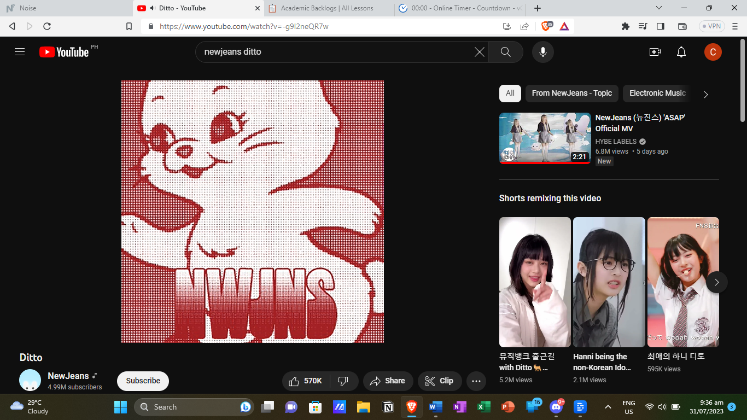
Task: Open Excel from the taskbar
Action: [484, 407]
